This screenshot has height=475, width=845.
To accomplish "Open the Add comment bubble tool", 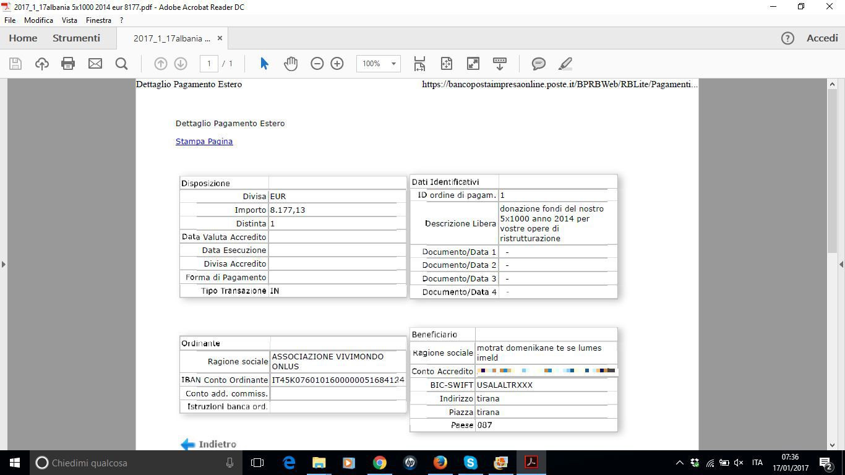I will coord(539,64).
